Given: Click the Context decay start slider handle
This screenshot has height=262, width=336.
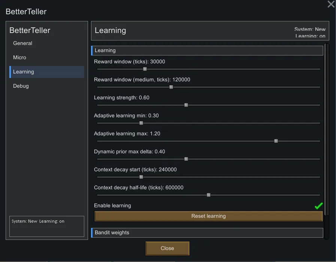Looking at the screenshot, I should 141,177.
